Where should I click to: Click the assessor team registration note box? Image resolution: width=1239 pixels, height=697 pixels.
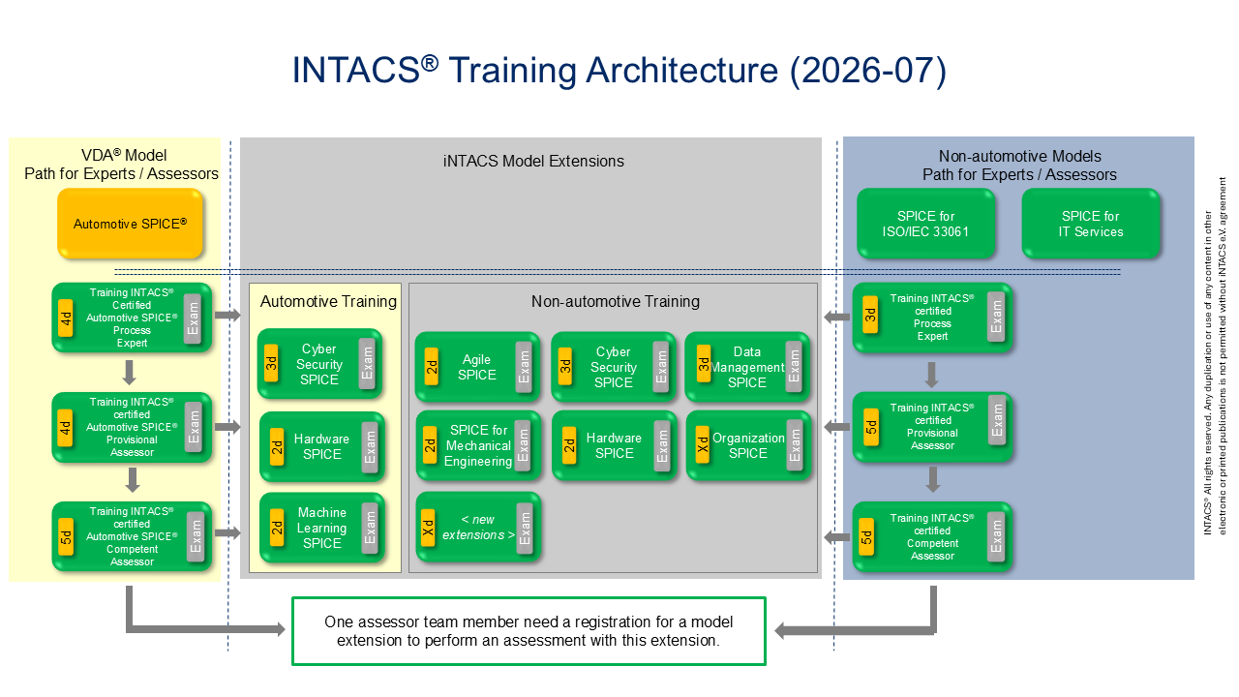[x=529, y=631]
